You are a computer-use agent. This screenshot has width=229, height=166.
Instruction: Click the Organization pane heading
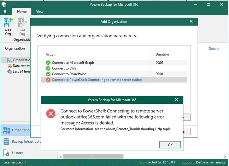click(15, 48)
